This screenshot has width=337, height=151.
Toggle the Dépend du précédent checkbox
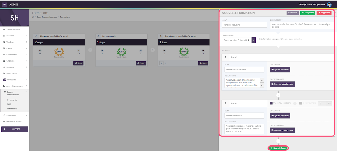pyautogui.click(x=271, y=103)
